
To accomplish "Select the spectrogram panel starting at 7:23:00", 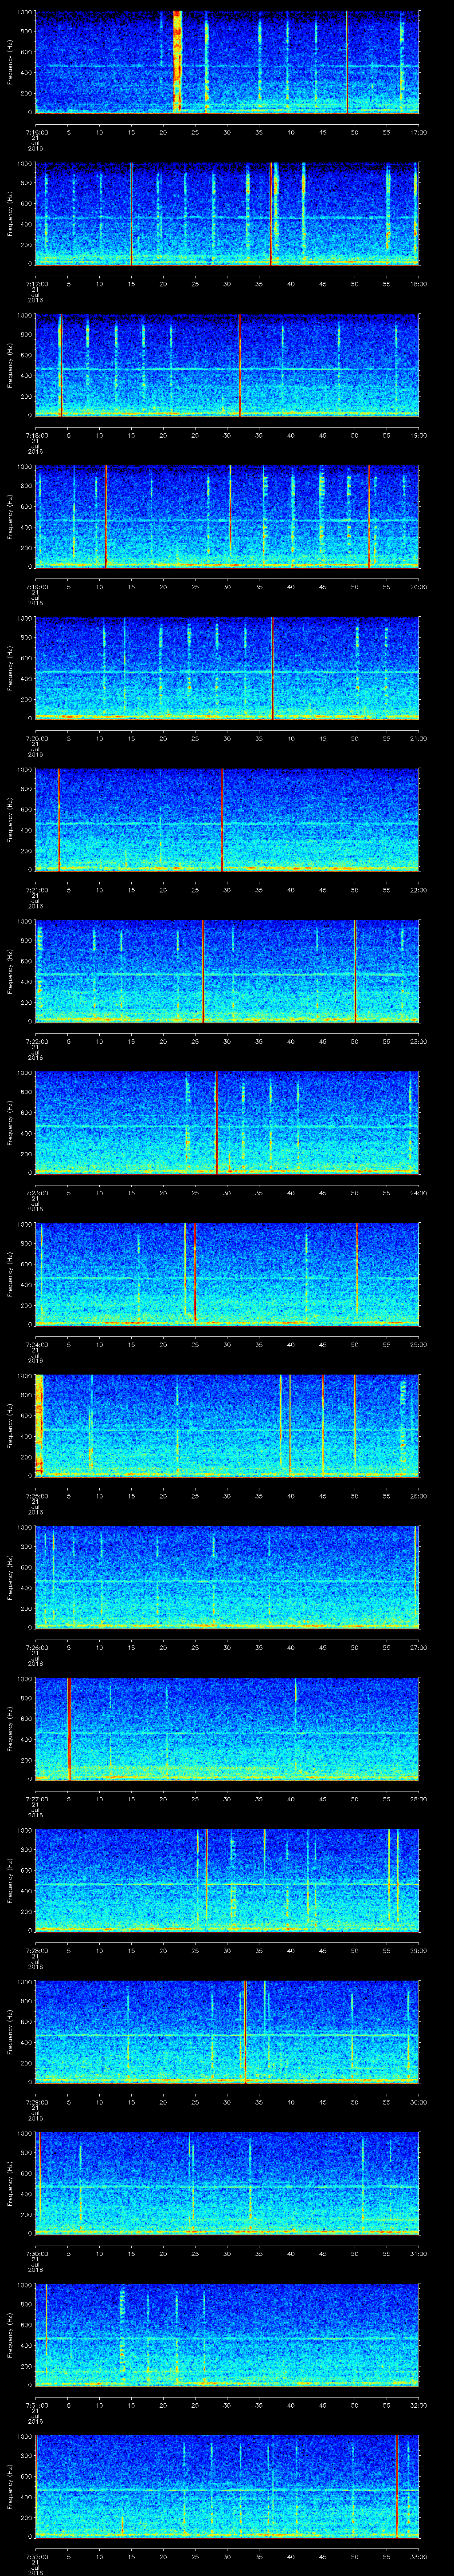I will [227, 1123].
